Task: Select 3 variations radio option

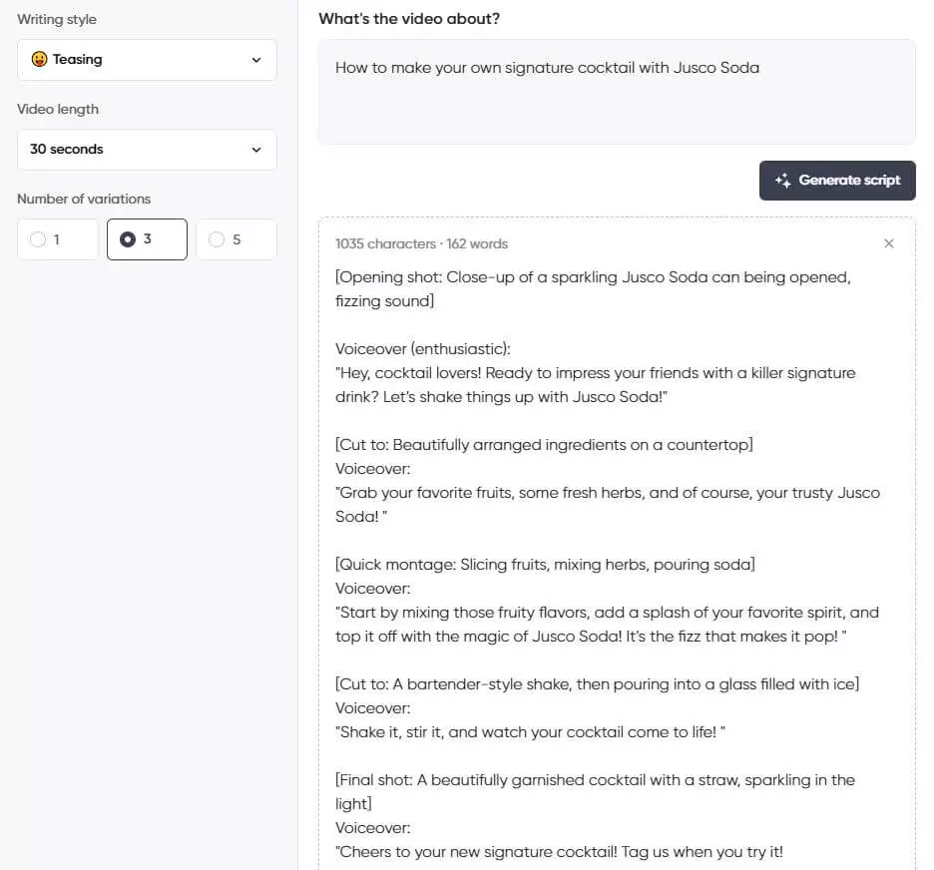Action: [147, 239]
